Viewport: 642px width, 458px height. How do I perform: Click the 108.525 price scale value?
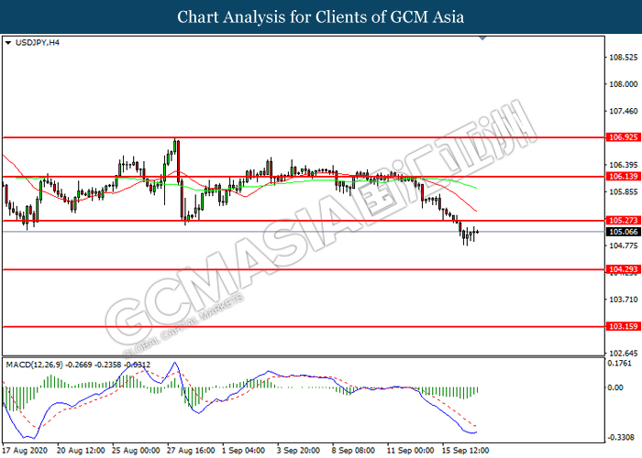[624, 57]
